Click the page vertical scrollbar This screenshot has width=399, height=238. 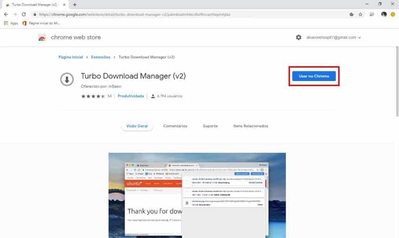click(397, 81)
